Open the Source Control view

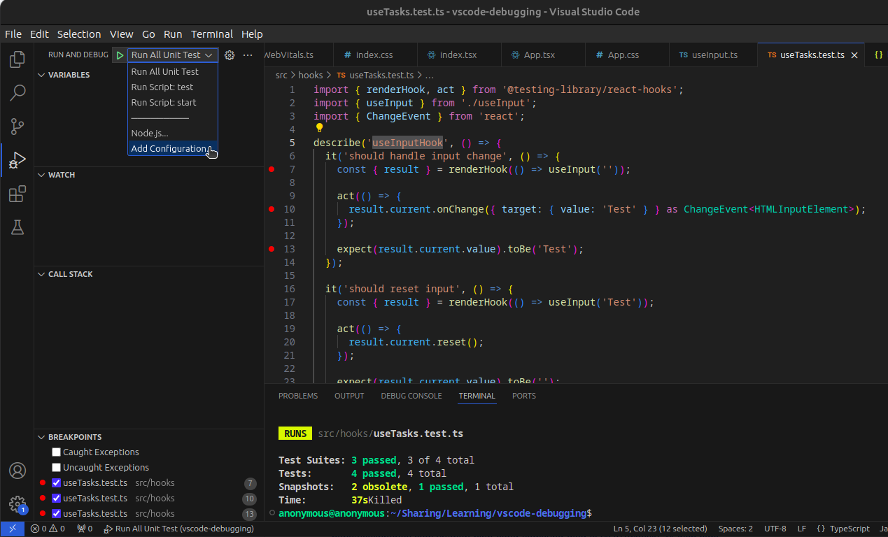[x=17, y=127]
